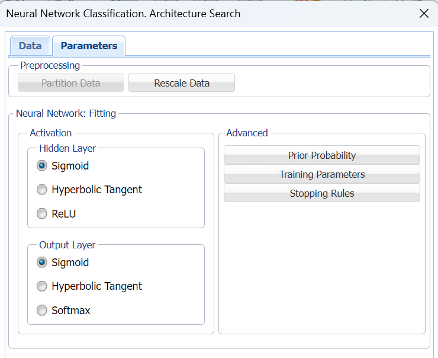Click the Output Layer group label
The height and width of the screenshot is (358, 438).
tap(67, 245)
